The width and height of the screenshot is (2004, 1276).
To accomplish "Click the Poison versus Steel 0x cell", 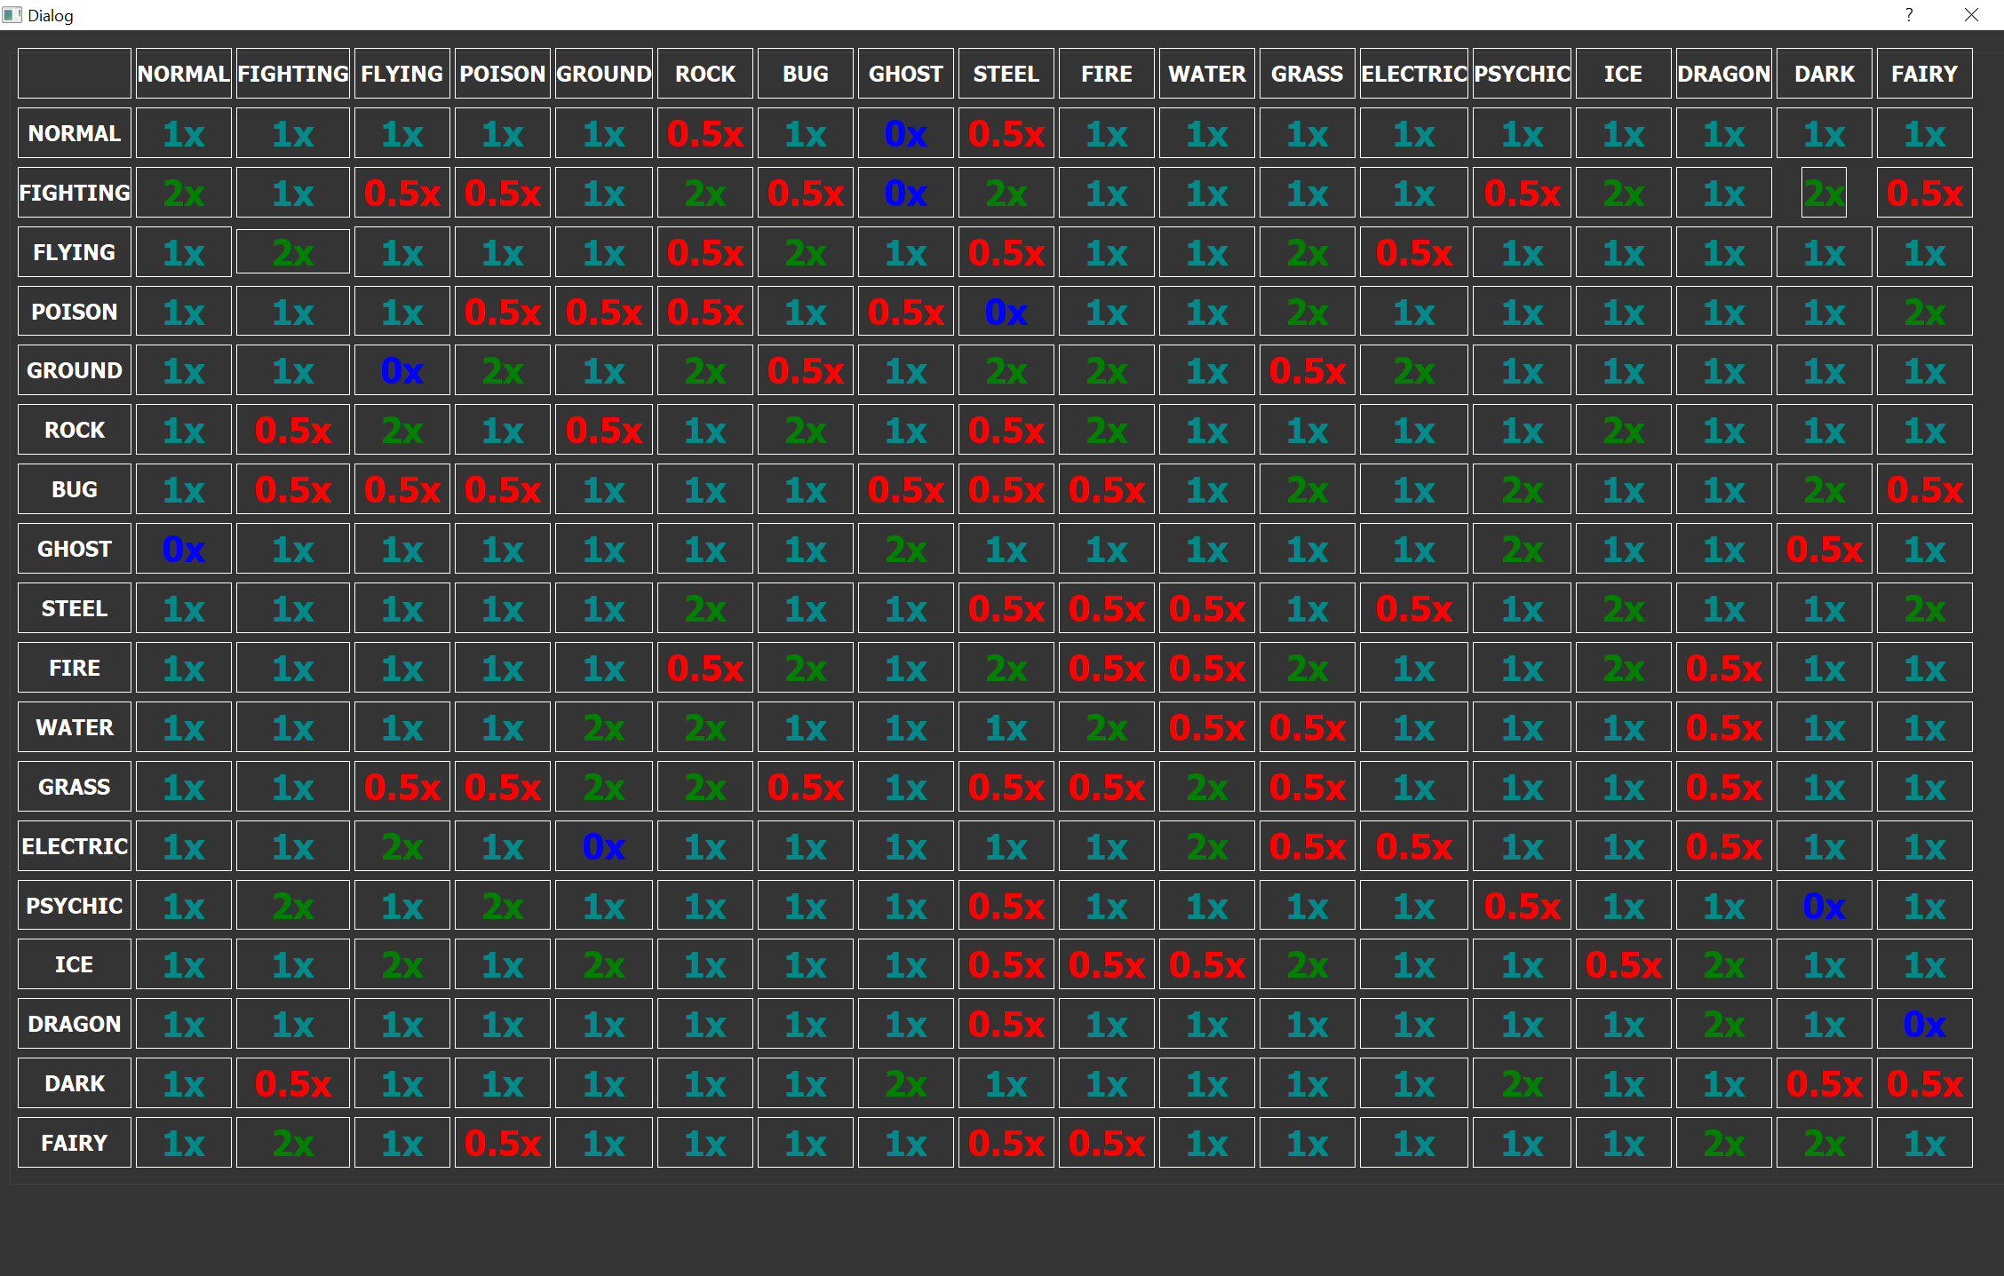I will pos(1006,312).
